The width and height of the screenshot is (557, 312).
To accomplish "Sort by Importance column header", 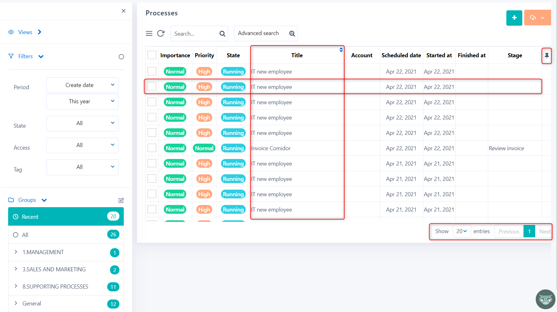I will (x=175, y=55).
